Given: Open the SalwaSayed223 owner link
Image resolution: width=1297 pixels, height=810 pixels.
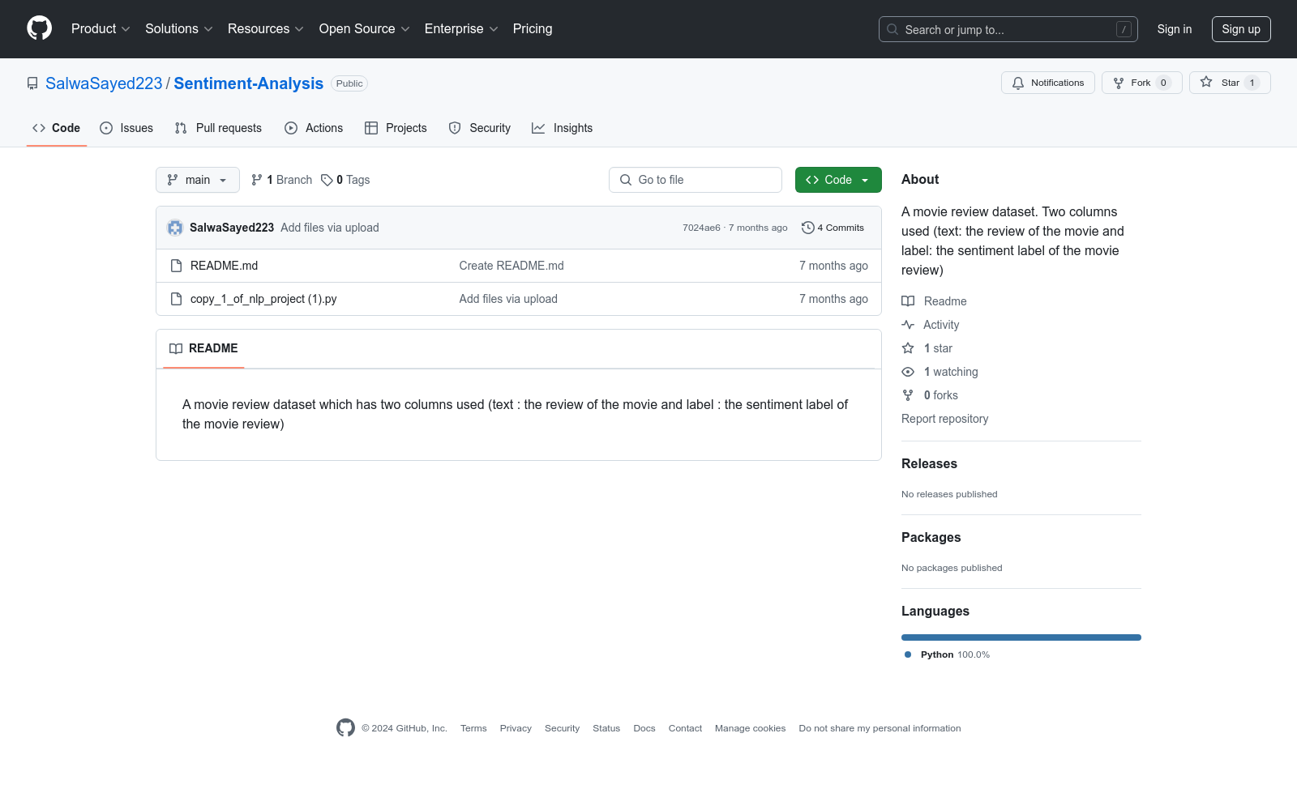Looking at the screenshot, I should pyautogui.click(x=104, y=83).
